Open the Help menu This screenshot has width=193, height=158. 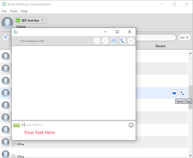pos(24,11)
